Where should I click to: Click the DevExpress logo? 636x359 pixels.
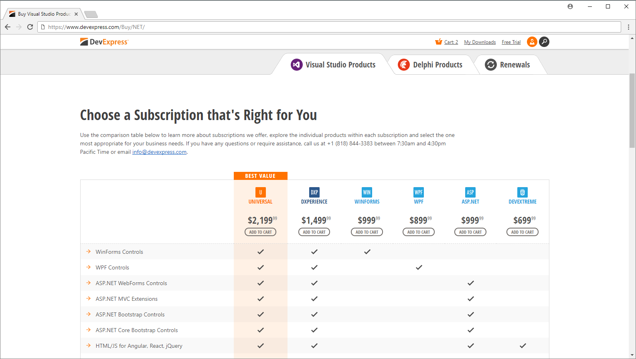[x=104, y=42]
